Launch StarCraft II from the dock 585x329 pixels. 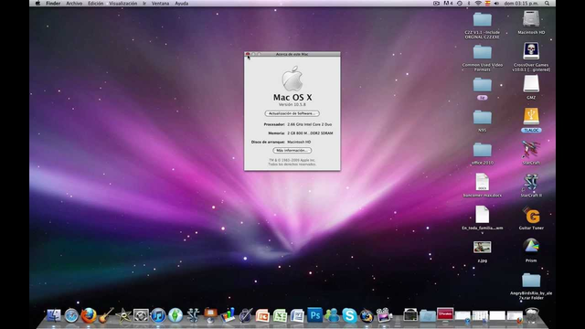[x=193, y=315]
